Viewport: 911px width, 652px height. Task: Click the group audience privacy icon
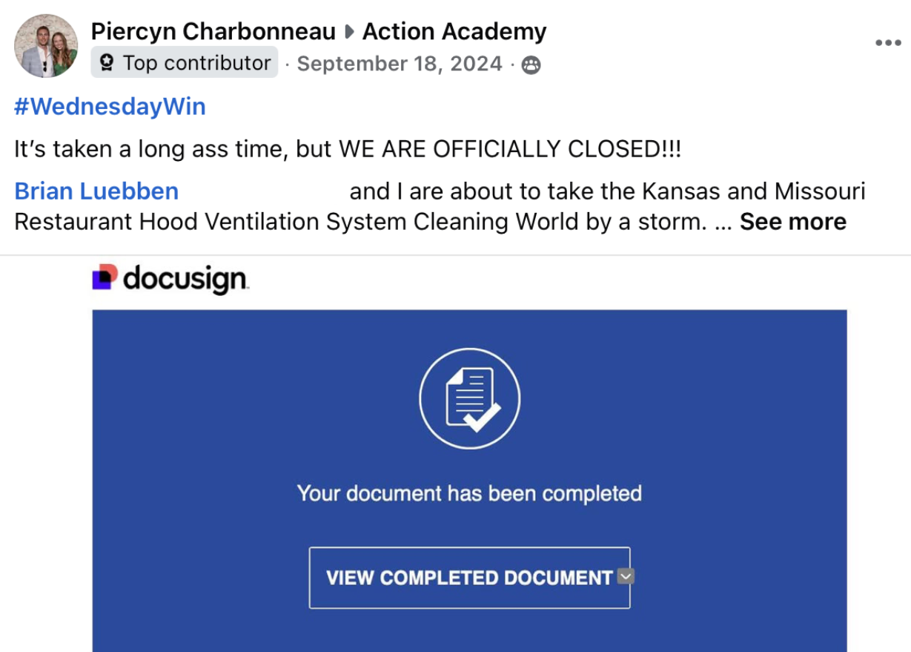(x=531, y=65)
